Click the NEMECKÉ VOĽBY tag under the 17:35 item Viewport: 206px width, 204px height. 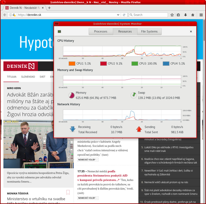[x=88, y=198]
